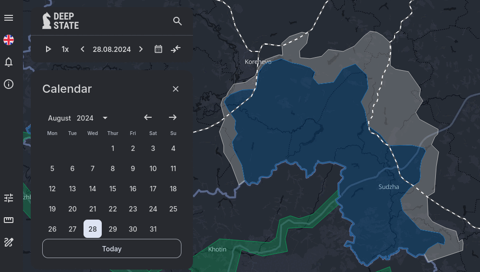
Task: Select August 6 in calendar
Action: tap(72, 169)
